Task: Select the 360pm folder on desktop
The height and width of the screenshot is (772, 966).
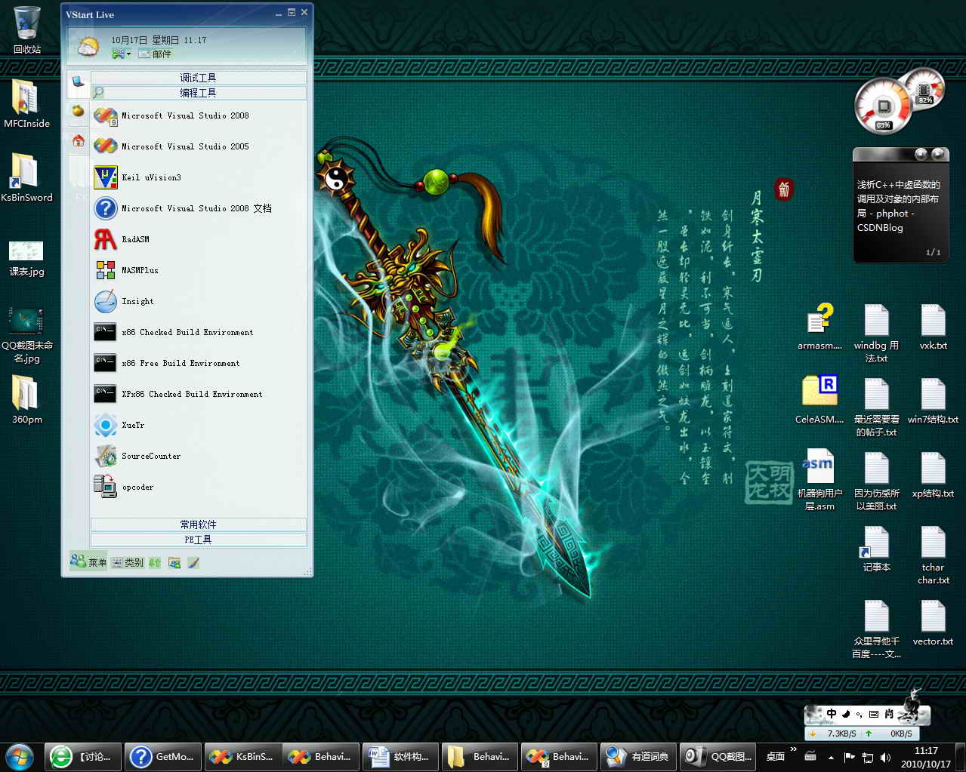Action: click(x=27, y=400)
